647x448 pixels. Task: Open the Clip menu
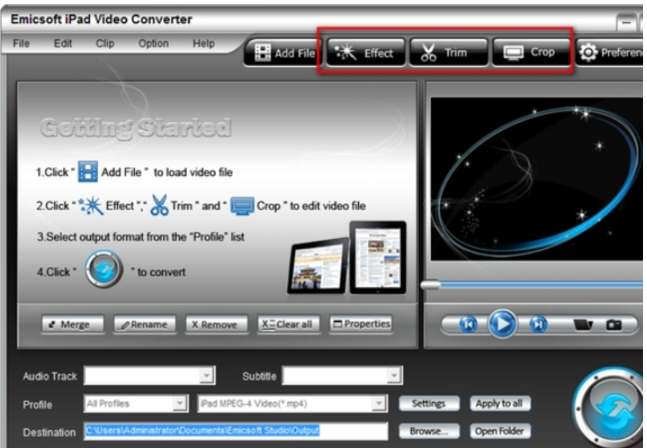click(105, 43)
